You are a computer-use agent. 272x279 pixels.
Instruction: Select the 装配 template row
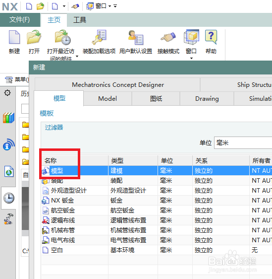pos(157,181)
